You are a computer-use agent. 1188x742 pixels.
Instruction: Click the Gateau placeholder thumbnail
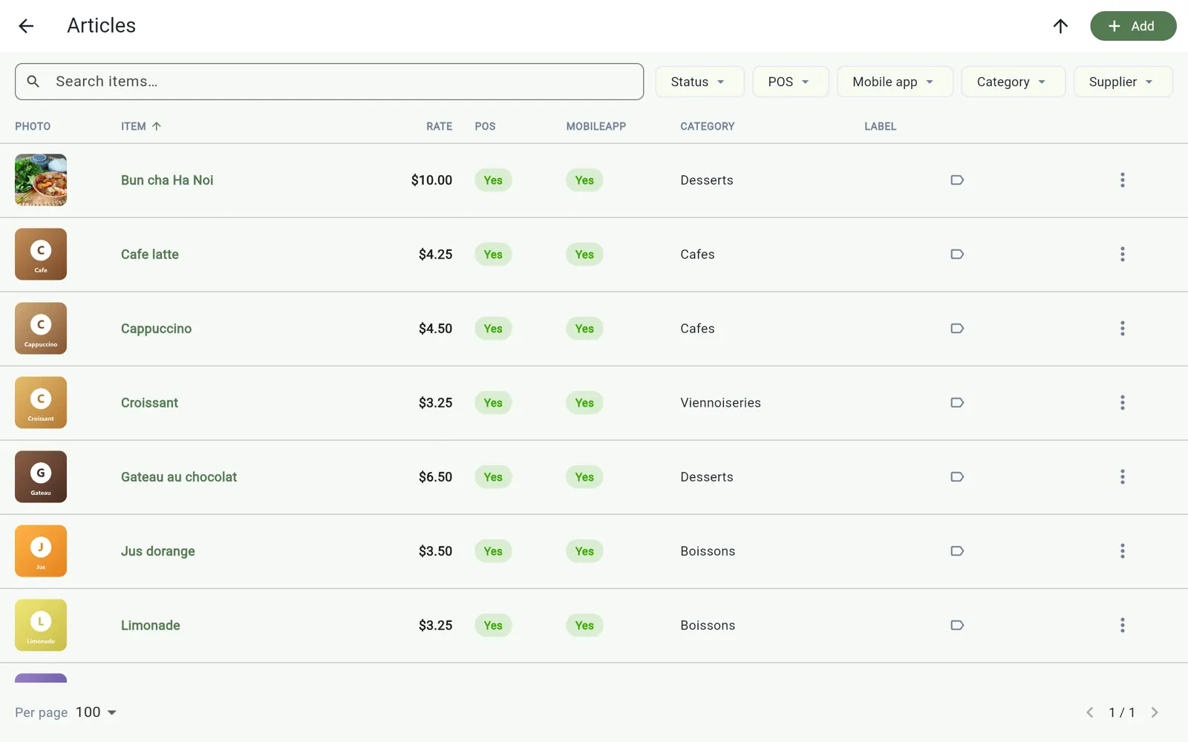[x=41, y=477]
